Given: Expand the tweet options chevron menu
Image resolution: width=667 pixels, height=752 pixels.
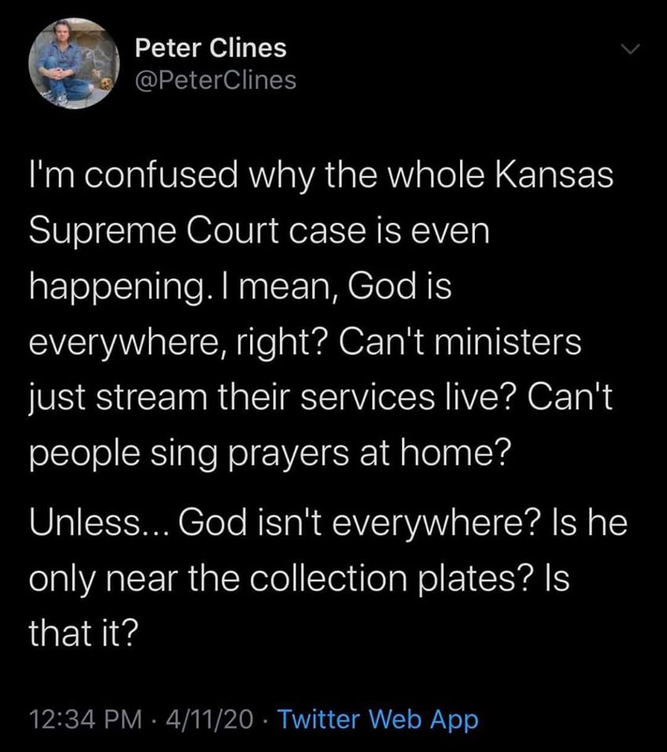Looking at the screenshot, I should [627, 49].
